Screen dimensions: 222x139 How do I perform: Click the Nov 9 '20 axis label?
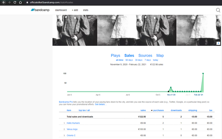(171, 95)
